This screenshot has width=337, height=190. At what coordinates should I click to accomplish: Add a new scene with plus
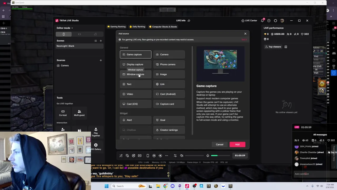coord(101,41)
